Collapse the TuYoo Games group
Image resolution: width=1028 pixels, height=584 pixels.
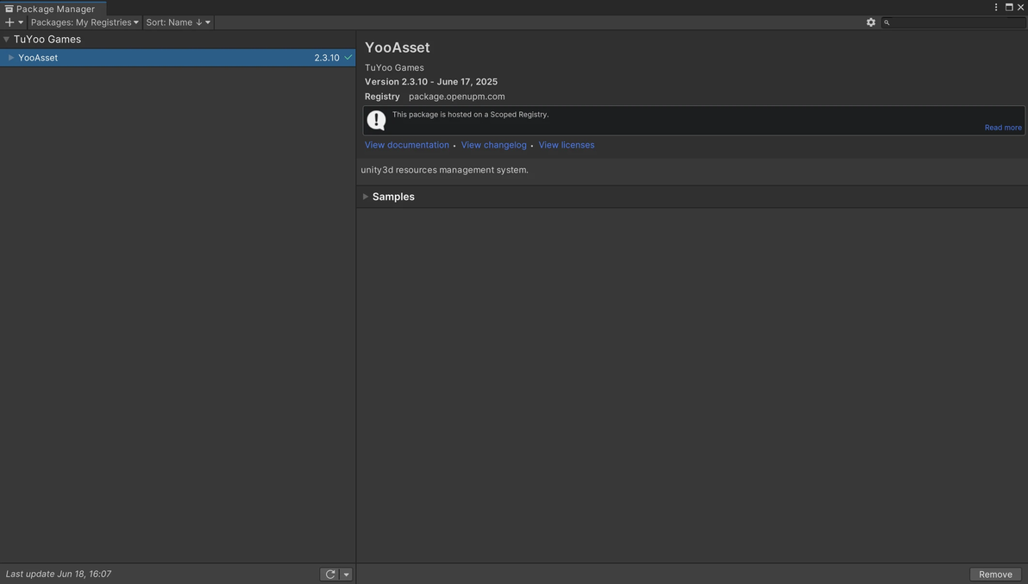[6, 39]
